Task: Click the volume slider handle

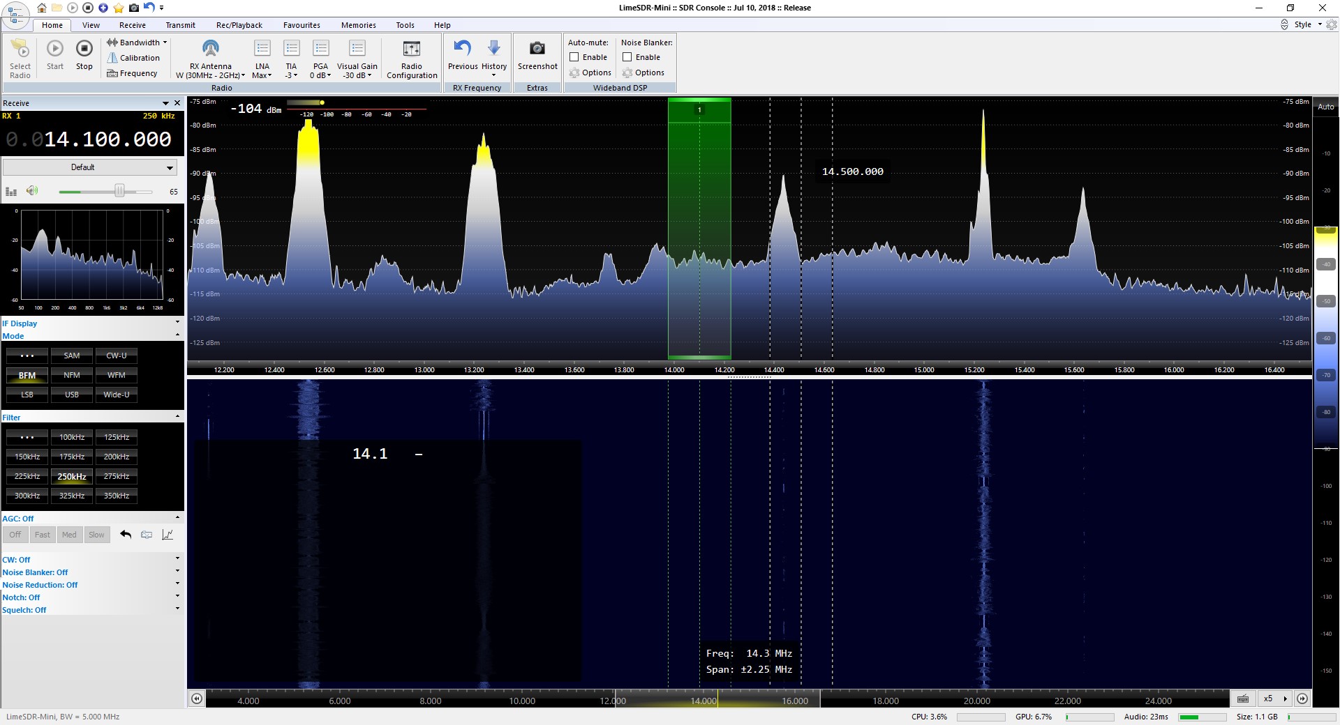Action: pos(119,191)
